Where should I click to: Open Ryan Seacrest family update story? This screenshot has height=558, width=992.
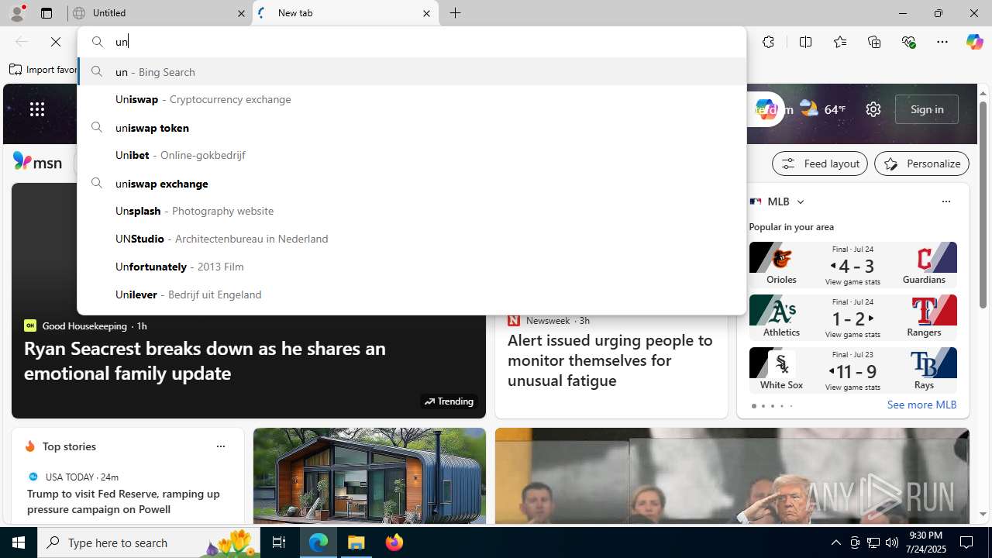coord(205,360)
